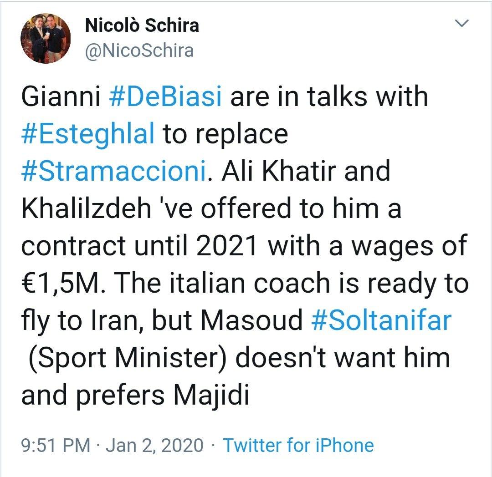The image size is (492, 477).
Task: Click the name Khalilzdeh in tweet
Action: tap(86, 208)
